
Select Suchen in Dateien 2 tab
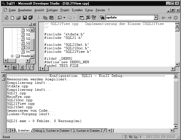click(89, 131)
